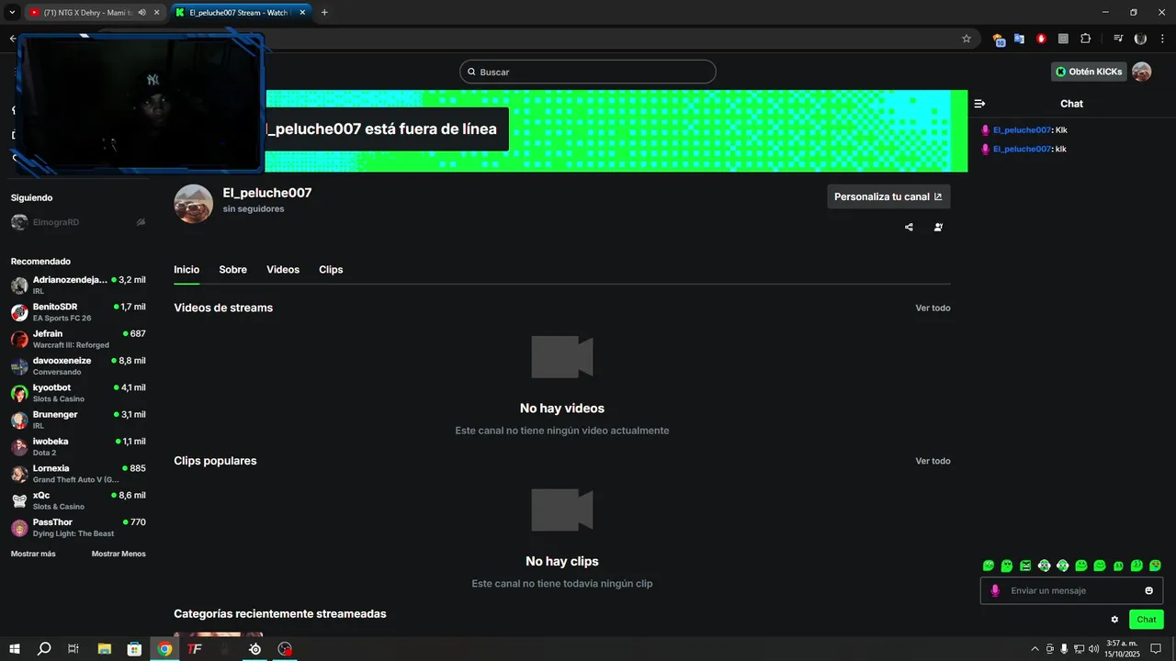
Task: Open recommended channel Brunenger
Action: (x=78, y=420)
